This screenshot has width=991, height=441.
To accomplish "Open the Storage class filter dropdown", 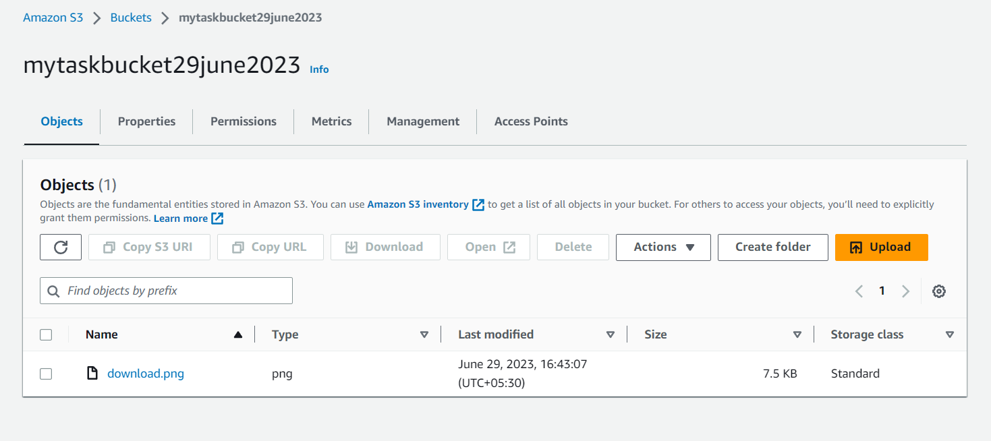I will pos(950,334).
